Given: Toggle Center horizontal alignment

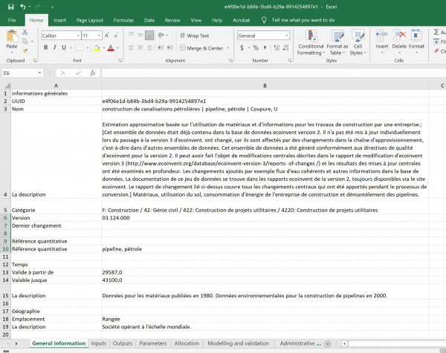Looking at the screenshot, I should tap(140, 47).
